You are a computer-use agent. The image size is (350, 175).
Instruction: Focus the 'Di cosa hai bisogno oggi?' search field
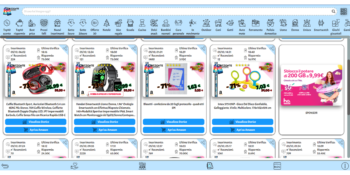pos(175,11)
